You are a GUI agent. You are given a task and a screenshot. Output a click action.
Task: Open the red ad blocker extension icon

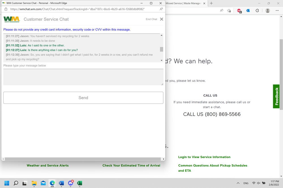[239, 11]
